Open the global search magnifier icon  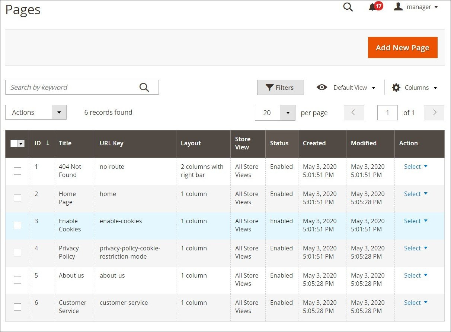click(348, 7)
